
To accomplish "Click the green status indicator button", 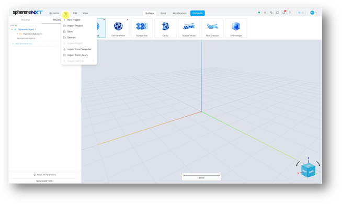I will pyautogui.click(x=259, y=13).
